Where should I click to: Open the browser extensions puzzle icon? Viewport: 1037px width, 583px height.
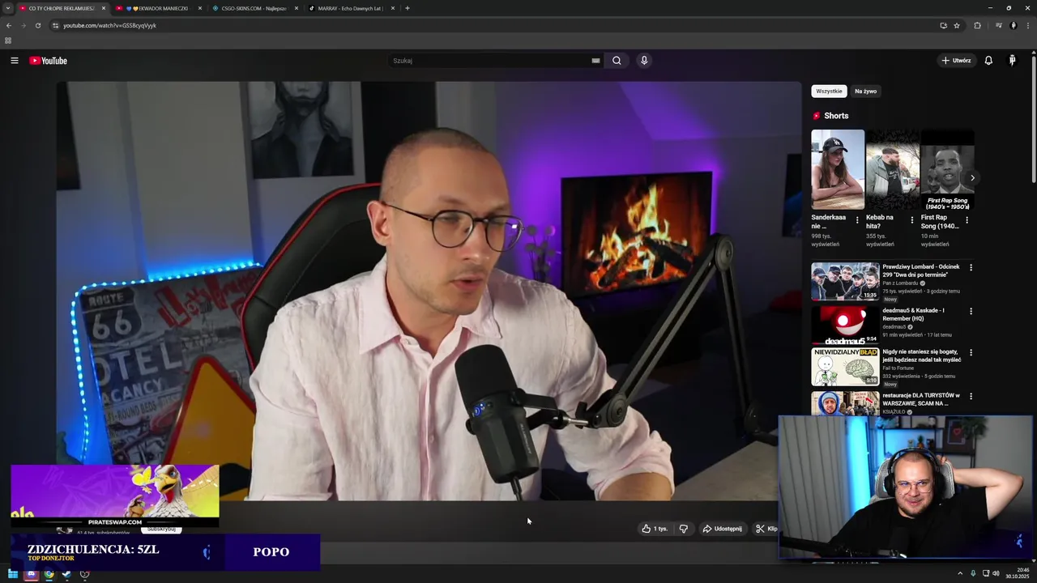coord(977,25)
